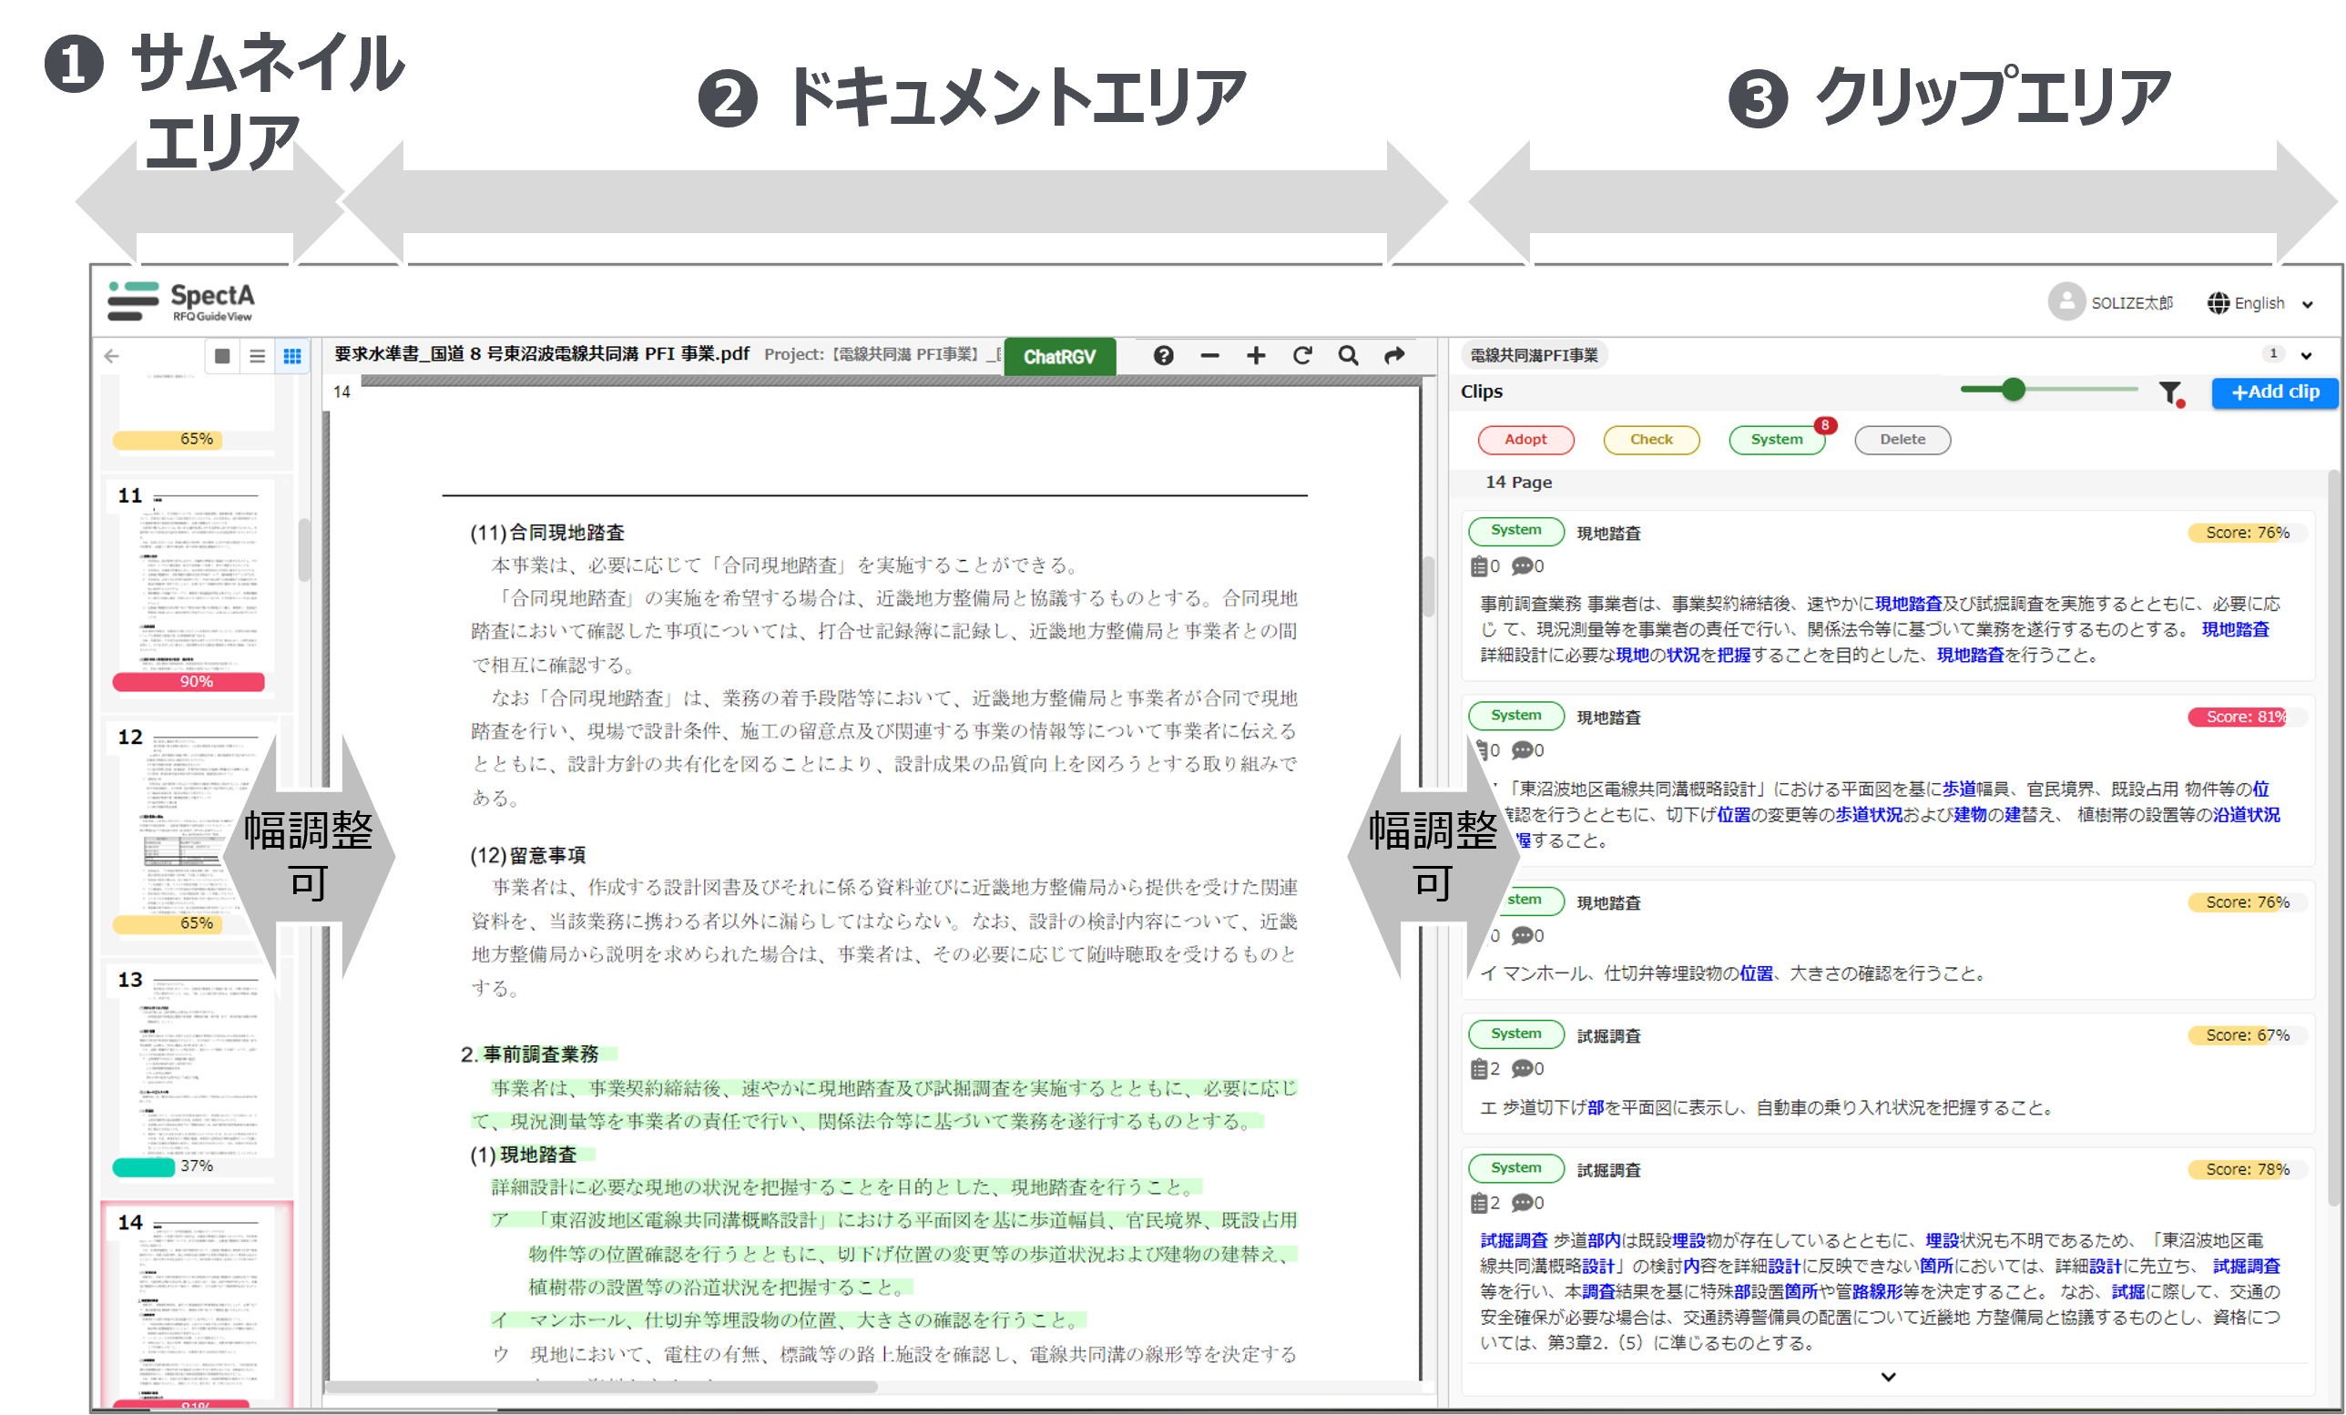Select the System filter tab
This screenshot has width=2346, height=1415.
tap(1776, 439)
